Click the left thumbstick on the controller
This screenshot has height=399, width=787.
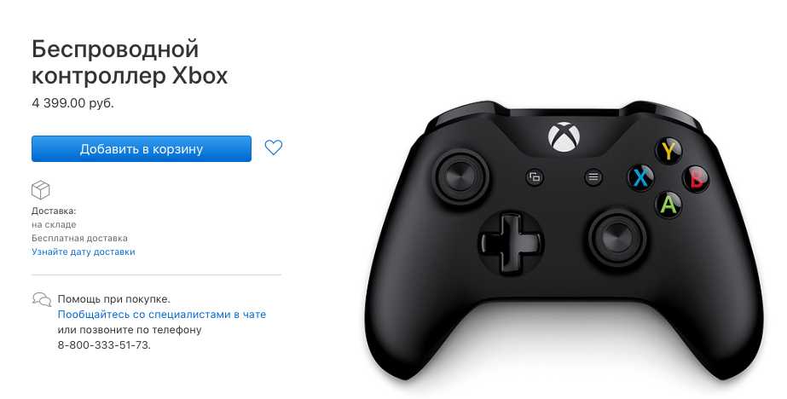(460, 177)
